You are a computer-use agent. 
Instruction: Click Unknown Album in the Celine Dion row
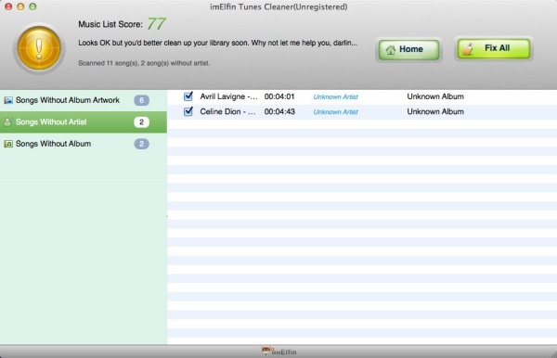tap(435, 111)
